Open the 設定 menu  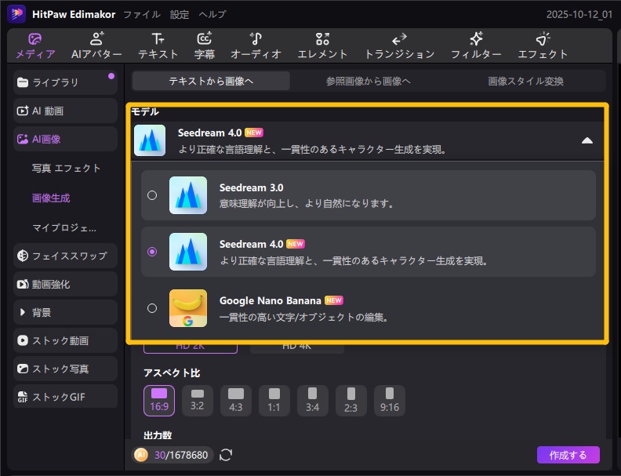pyautogui.click(x=180, y=15)
